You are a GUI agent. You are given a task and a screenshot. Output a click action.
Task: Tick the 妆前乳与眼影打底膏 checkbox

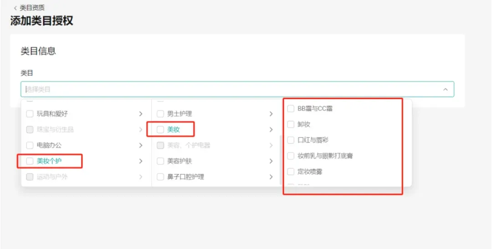(291, 156)
